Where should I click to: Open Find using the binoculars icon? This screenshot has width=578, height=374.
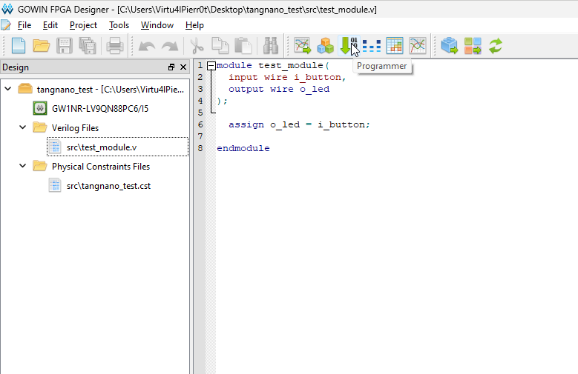click(271, 46)
